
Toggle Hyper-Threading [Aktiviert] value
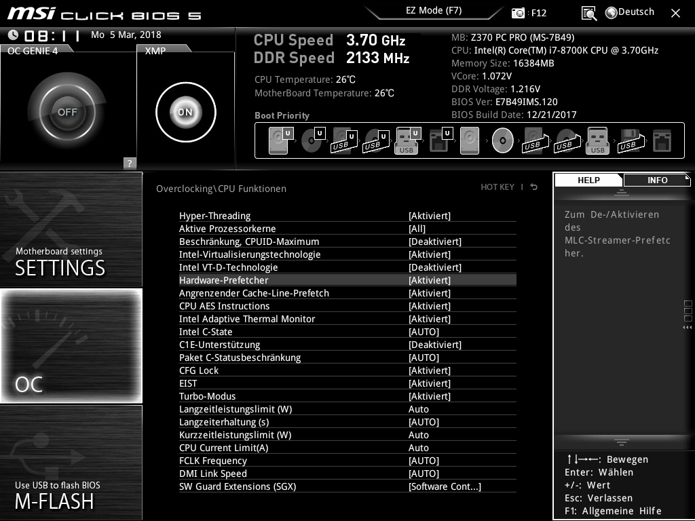pos(430,216)
